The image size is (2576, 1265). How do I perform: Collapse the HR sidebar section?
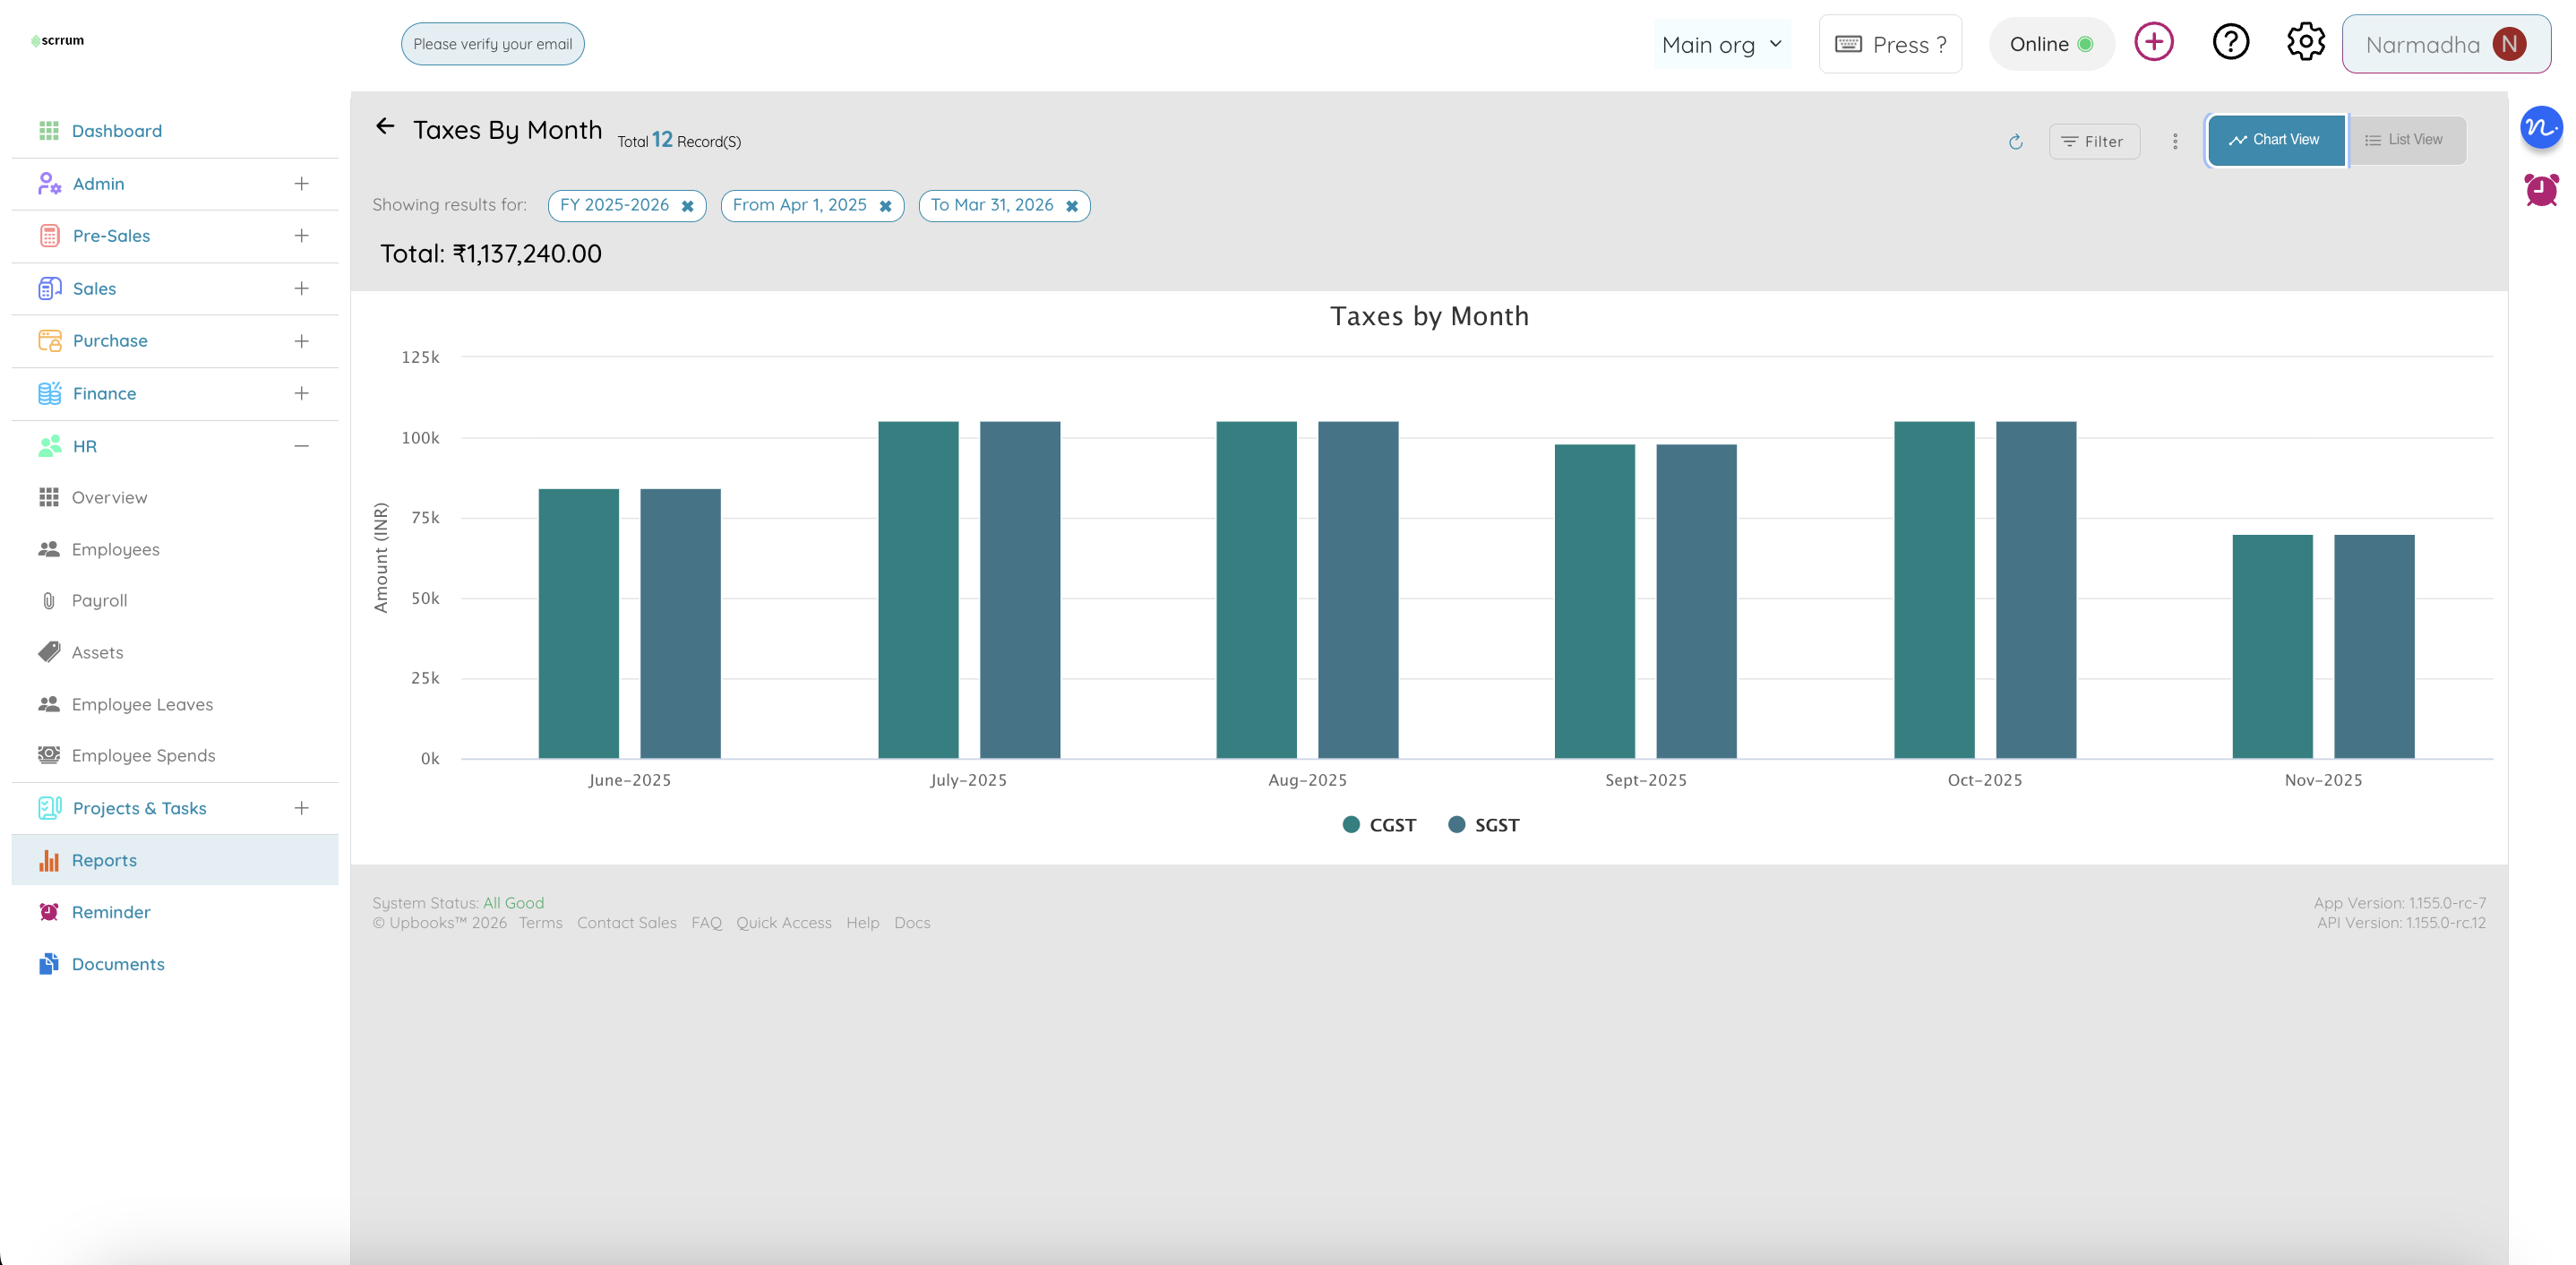click(302, 446)
